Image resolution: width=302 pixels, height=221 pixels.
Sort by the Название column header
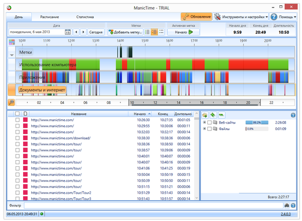coord(79,114)
